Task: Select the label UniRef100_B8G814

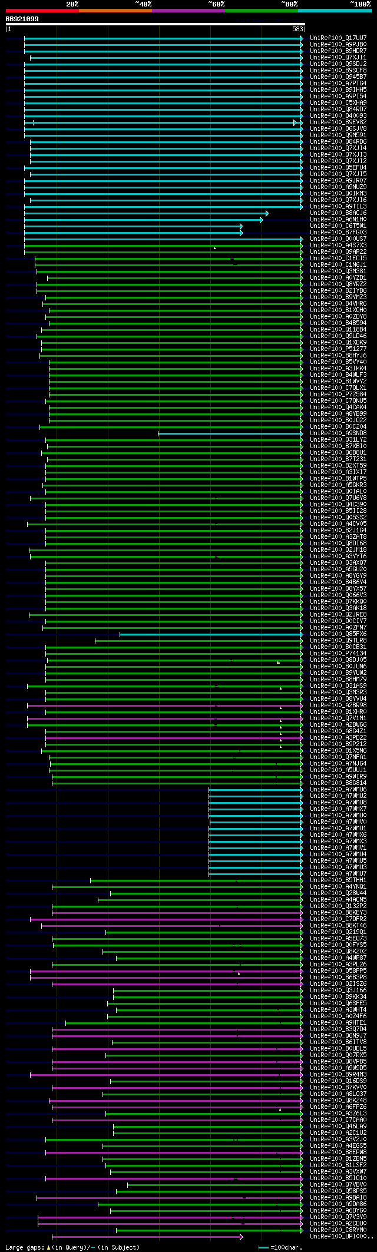Action: click(338, 783)
